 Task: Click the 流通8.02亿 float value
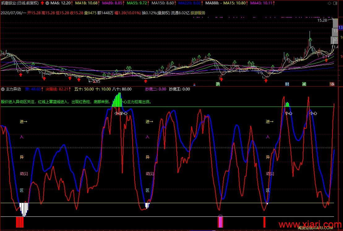coord(180,13)
